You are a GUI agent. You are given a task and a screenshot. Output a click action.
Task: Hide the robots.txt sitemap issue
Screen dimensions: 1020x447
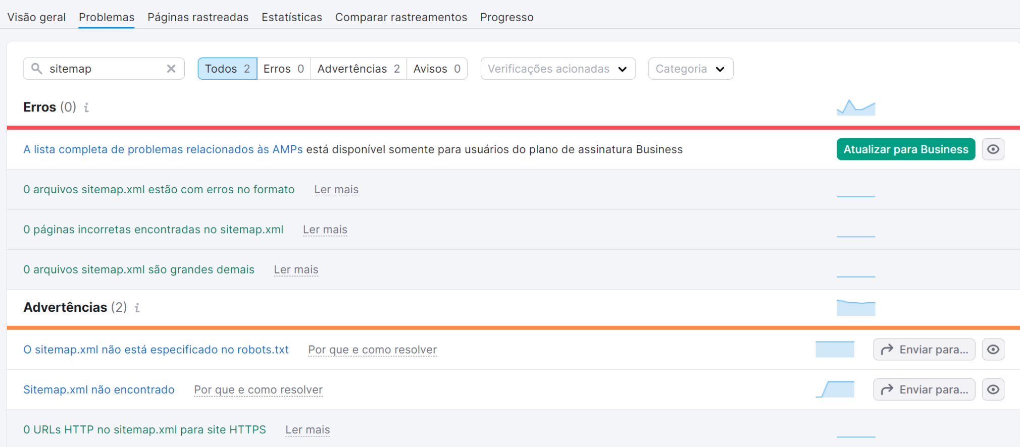pos(993,350)
